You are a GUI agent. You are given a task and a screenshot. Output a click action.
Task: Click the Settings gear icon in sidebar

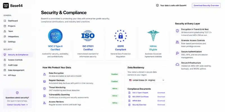point(5,42)
